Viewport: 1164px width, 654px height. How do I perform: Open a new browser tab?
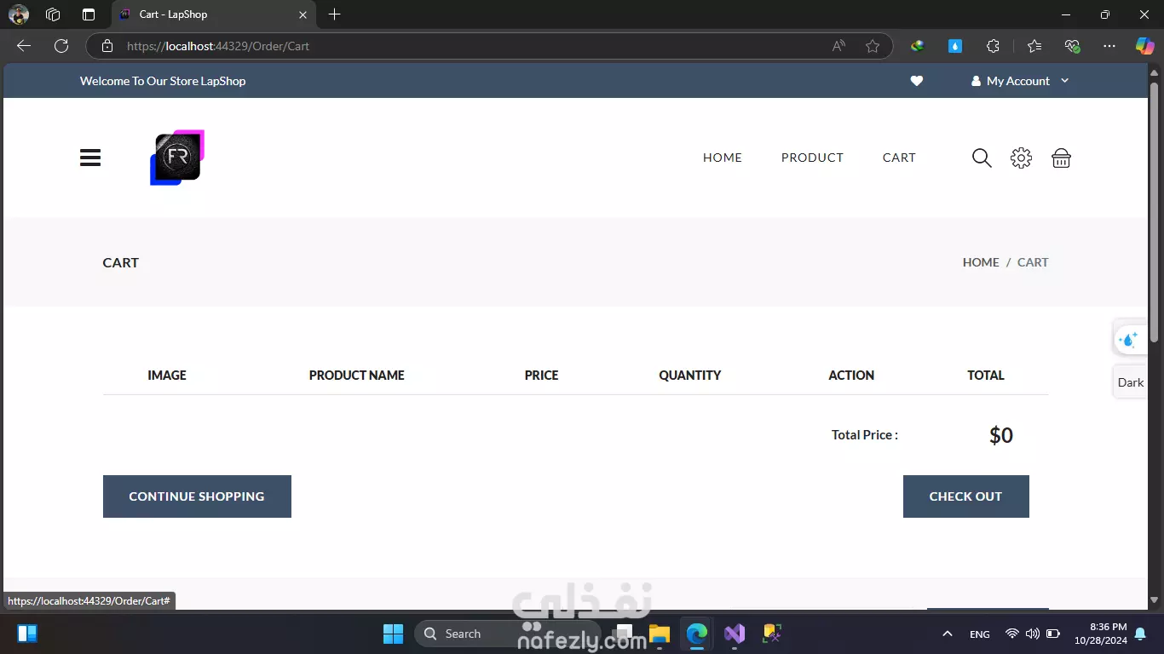335,14
